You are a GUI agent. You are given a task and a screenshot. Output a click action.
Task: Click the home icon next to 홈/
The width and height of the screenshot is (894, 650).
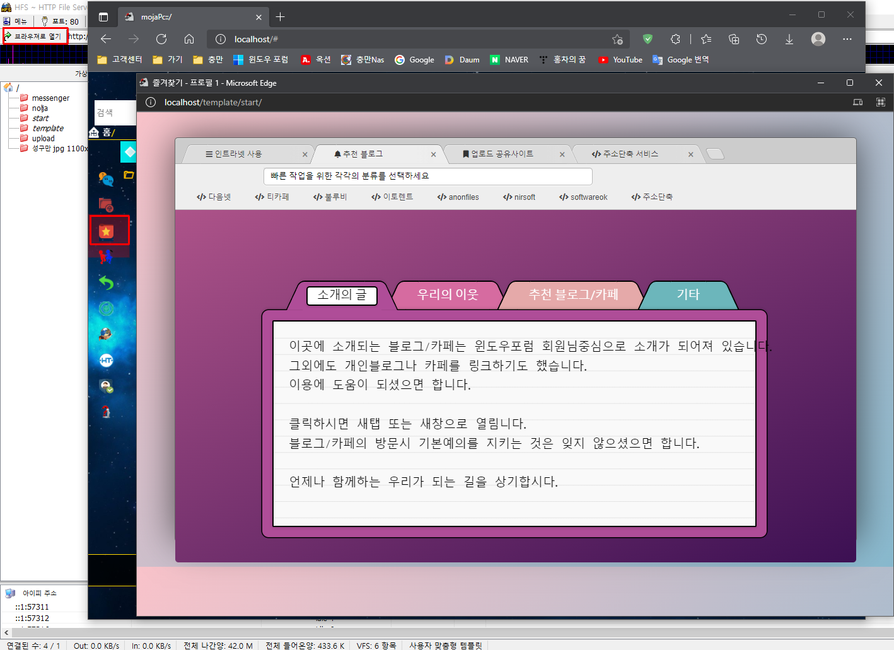(x=94, y=132)
